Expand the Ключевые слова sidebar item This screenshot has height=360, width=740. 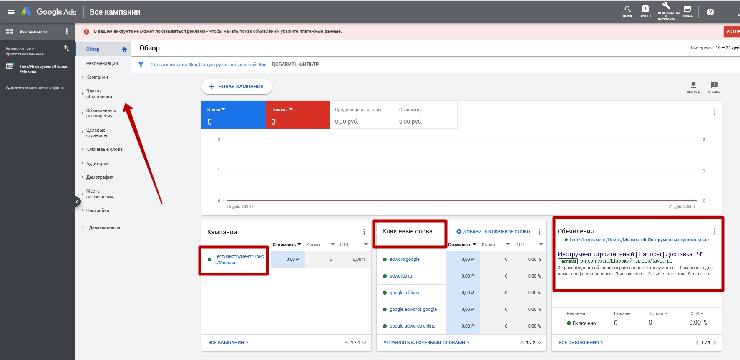(x=104, y=149)
